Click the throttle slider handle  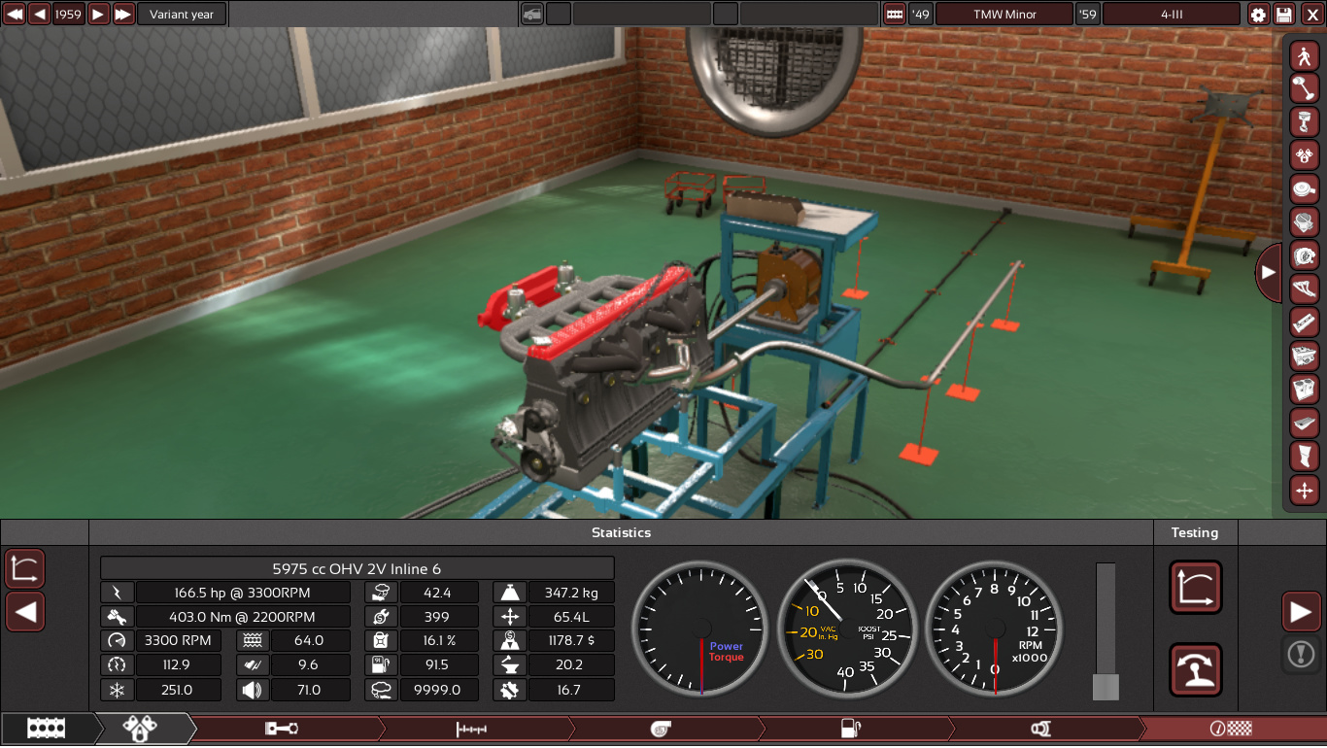(x=1106, y=687)
